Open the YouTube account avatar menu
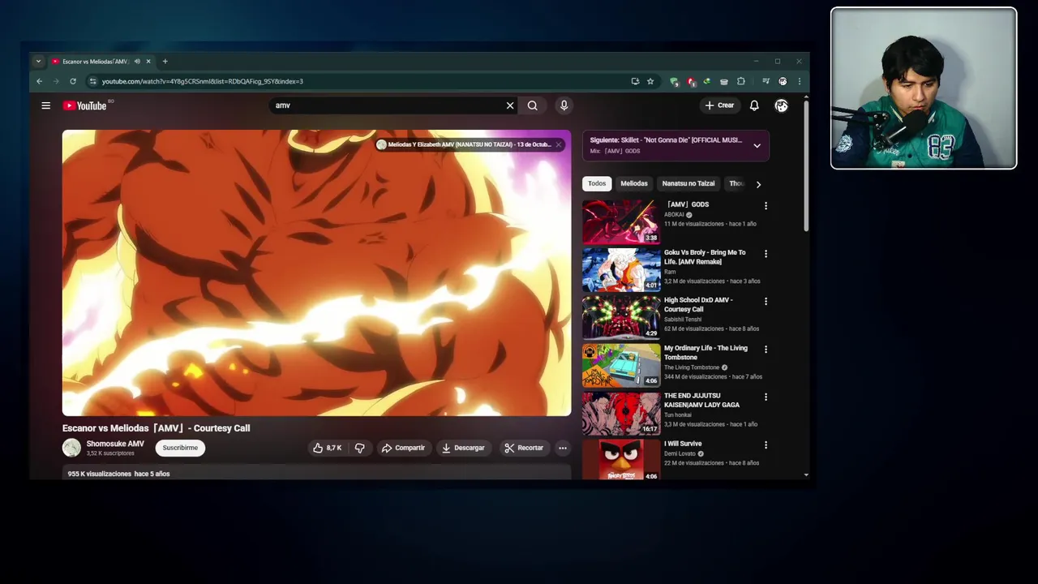 coord(781,105)
